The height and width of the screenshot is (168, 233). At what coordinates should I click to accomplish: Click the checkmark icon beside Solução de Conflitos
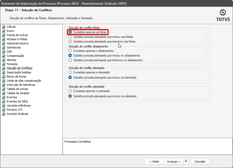(x=4, y=68)
